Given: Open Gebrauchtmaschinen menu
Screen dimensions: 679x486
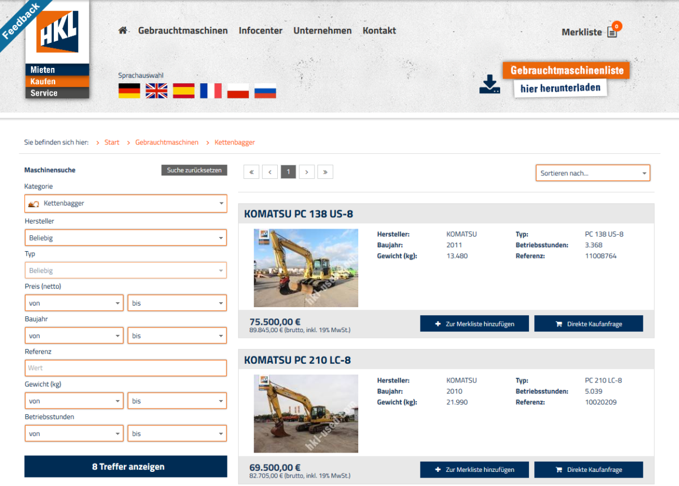Looking at the screenshot, I should pos(183,31).
